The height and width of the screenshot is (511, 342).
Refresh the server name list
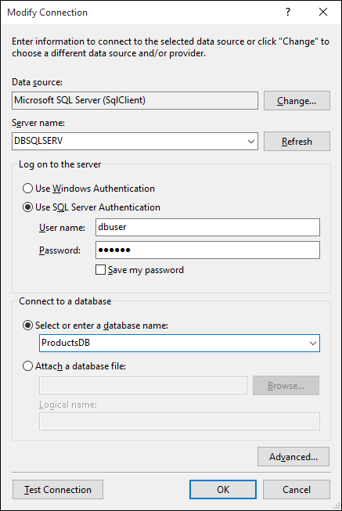click(297, 142)
